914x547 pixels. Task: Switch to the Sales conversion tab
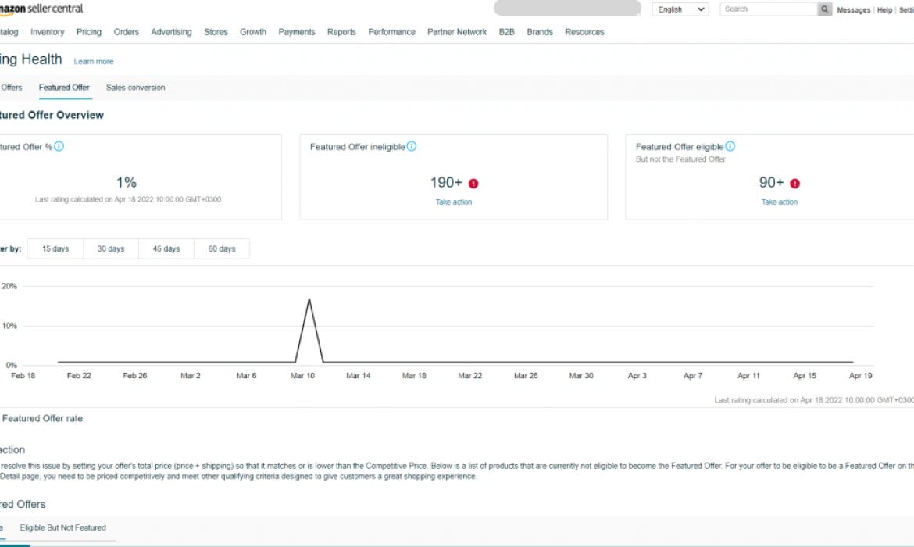pyautogui.click(x=135, y=88)
